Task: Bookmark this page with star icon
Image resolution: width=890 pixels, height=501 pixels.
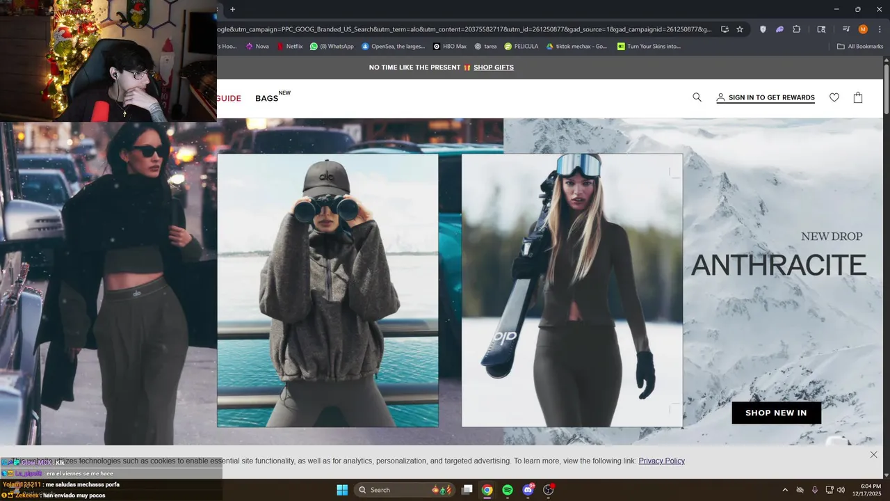Action: tap(740, 29)
